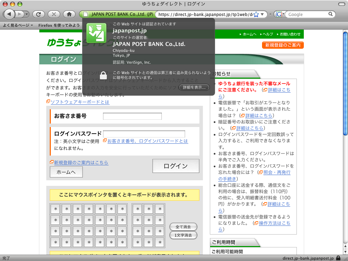Click the orange 新規登録のご案内 button
348x261 pixels.
point(283,45)
